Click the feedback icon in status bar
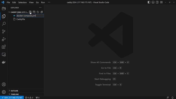176x99 pixels. 168,98
